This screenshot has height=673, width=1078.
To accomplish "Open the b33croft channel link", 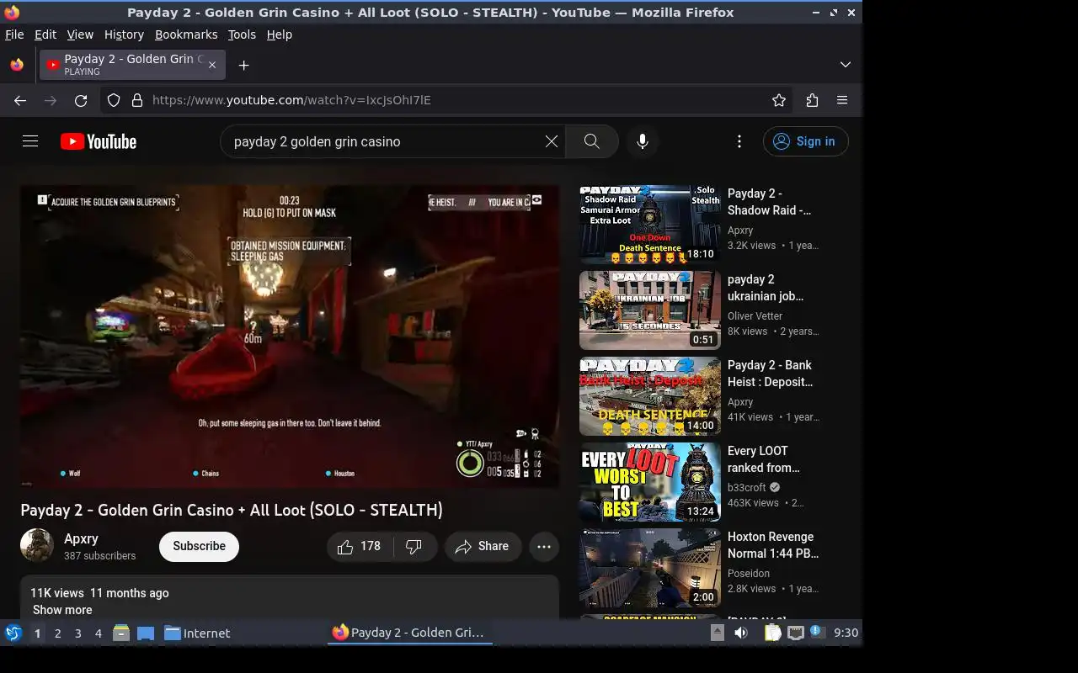I will click(747, 488).
